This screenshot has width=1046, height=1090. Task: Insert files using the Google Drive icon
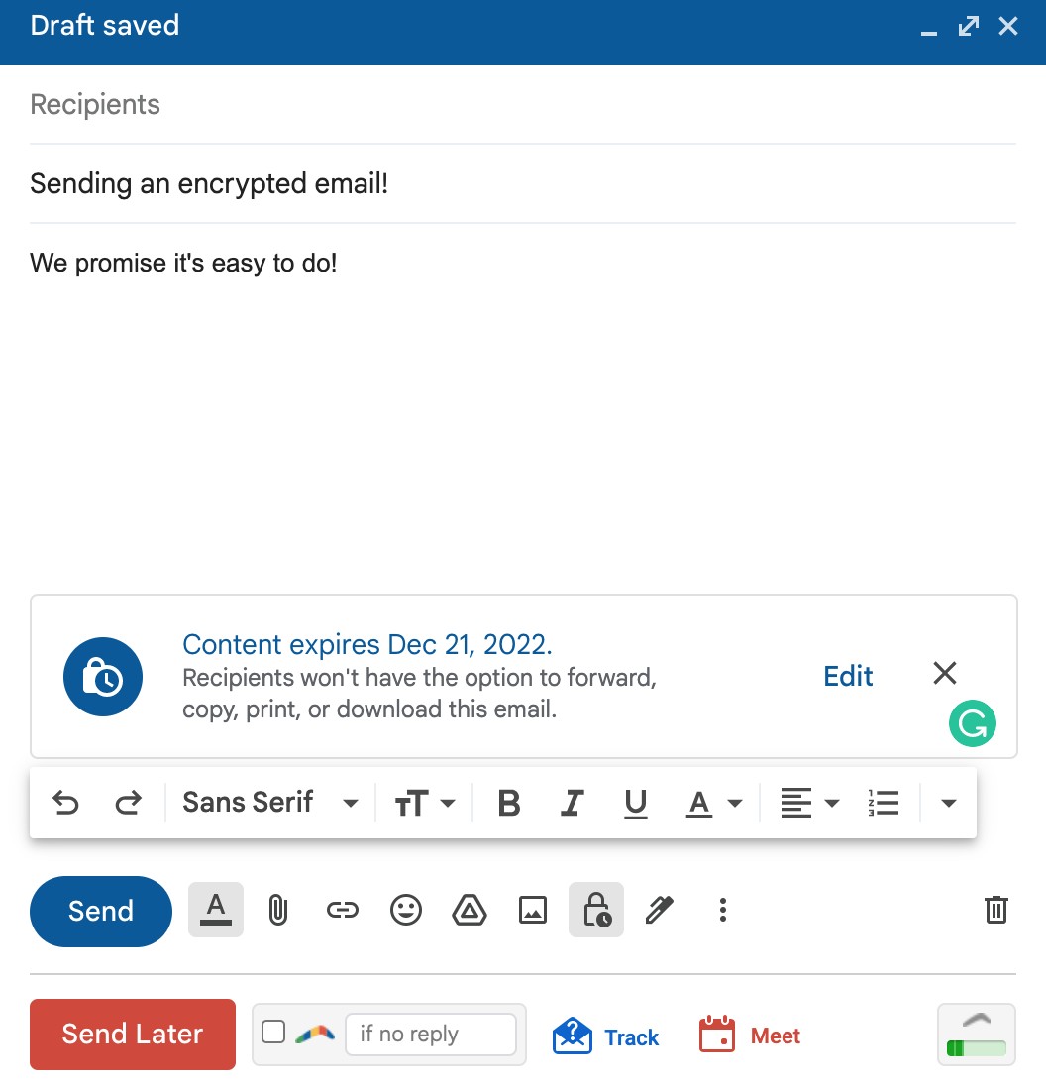pyautogui.click(x=470, y=910)
